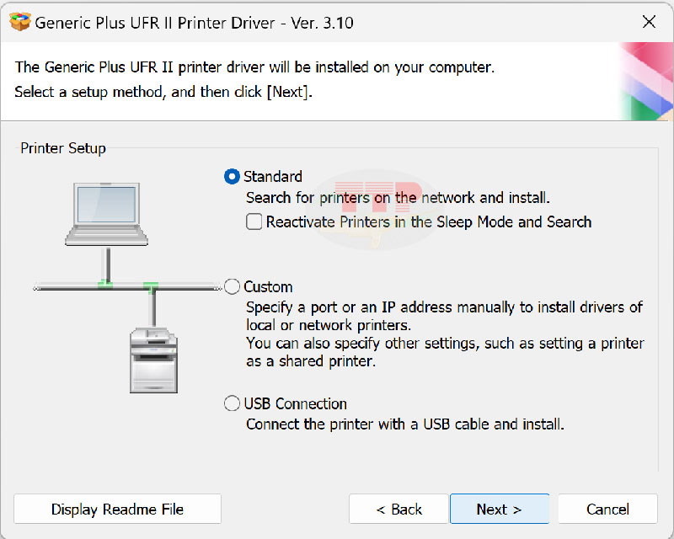Click the installer package icon in title bar
Viewport: 674px width, 539px height.
(19, 23)
